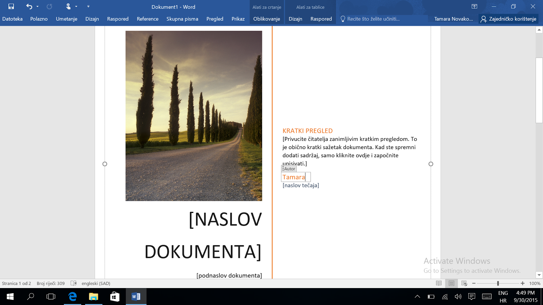The height and width of the screenshot is (305, 543).
Task: Click the zoom in plus icon
Action: coord(523,283)
